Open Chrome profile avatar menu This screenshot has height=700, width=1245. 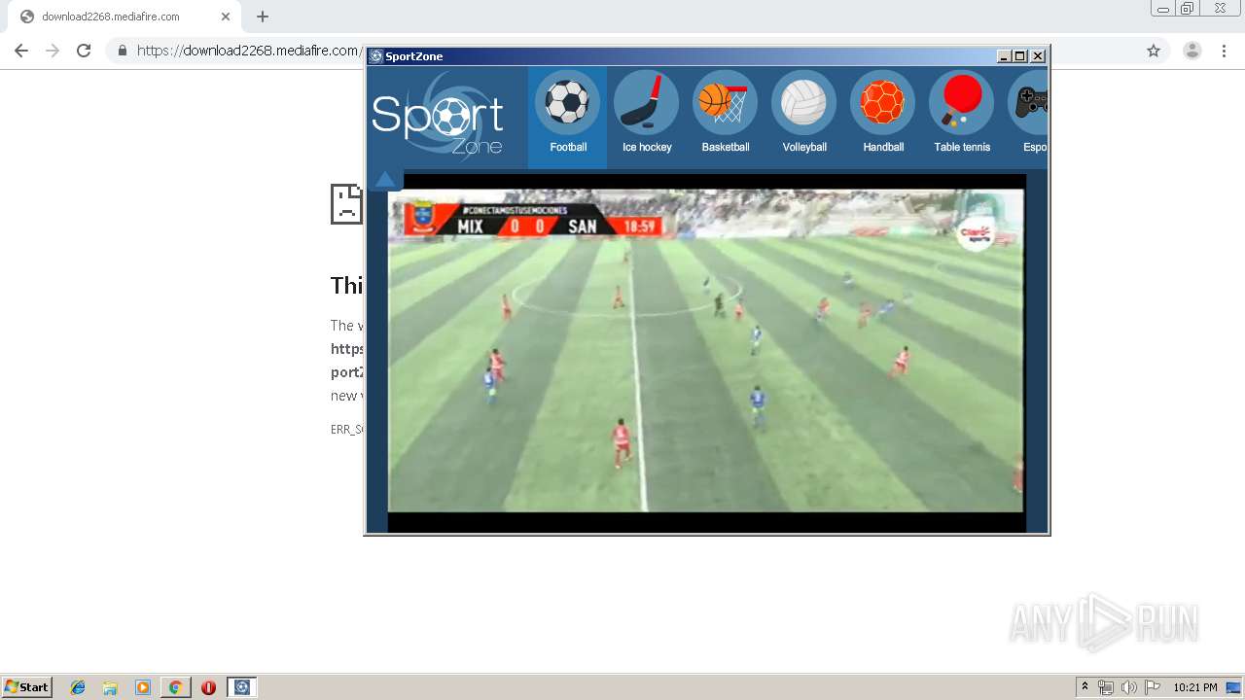point(1192,51)
